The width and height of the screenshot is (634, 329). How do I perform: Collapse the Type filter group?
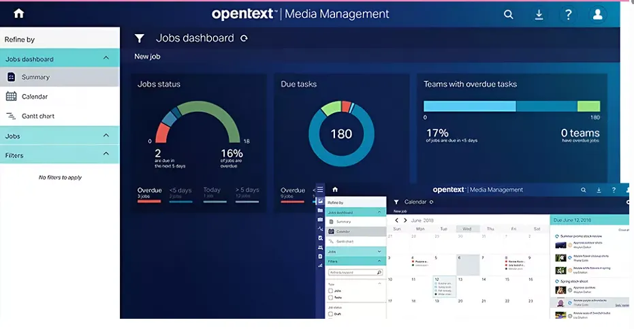[x=379, y=283]
